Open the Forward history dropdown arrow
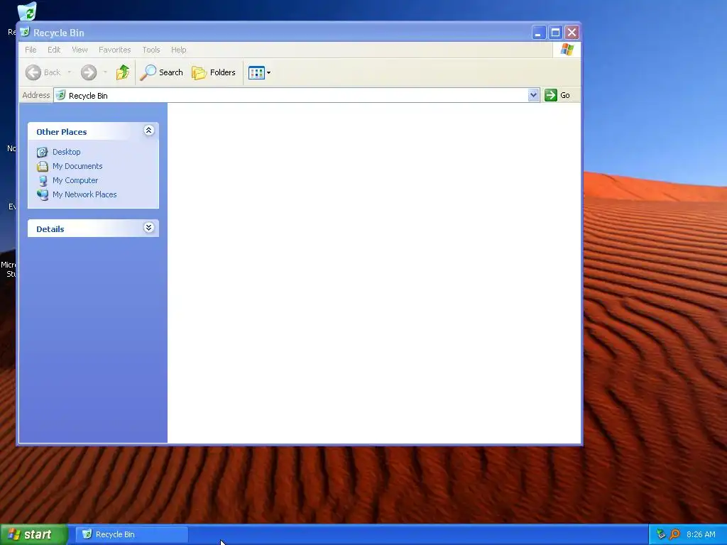The width and height of the screenshot is (727, 545). (x=105, y=72)
